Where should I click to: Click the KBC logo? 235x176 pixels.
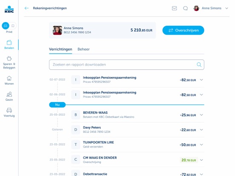[x=9, y=9]
